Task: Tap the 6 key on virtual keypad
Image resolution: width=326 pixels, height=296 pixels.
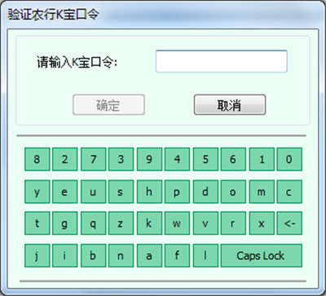Action: 233,159
